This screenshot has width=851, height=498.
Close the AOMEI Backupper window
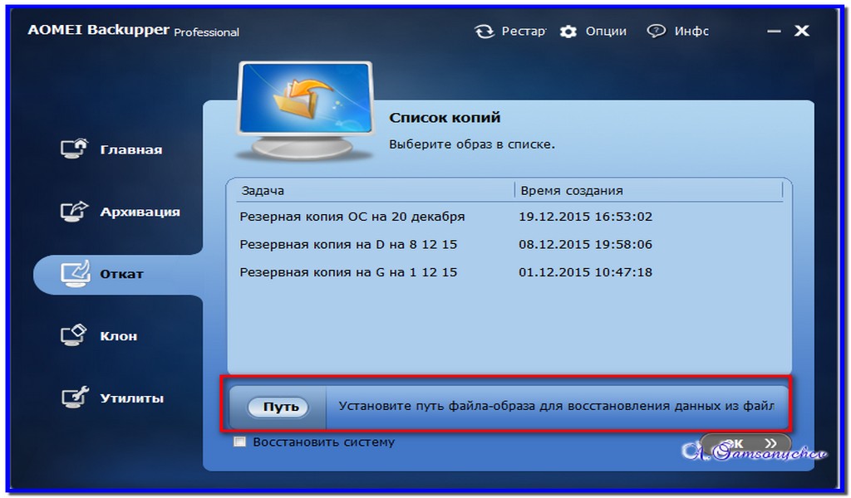click(802, 31)
